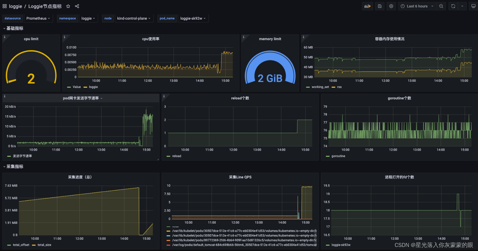Open 采集Line QPS panel title menu
478x251 pixels.
(240, 177)
